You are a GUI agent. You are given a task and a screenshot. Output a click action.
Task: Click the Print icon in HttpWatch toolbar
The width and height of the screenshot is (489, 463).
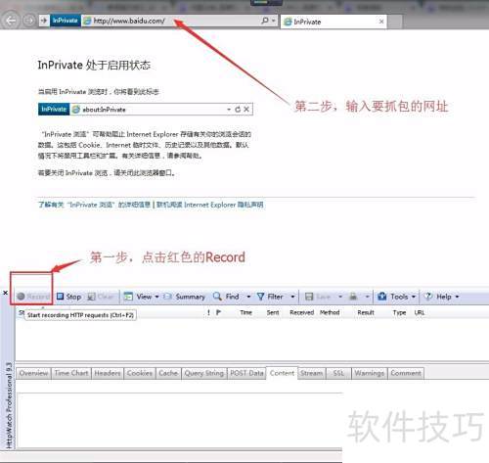tap(353, 297)
